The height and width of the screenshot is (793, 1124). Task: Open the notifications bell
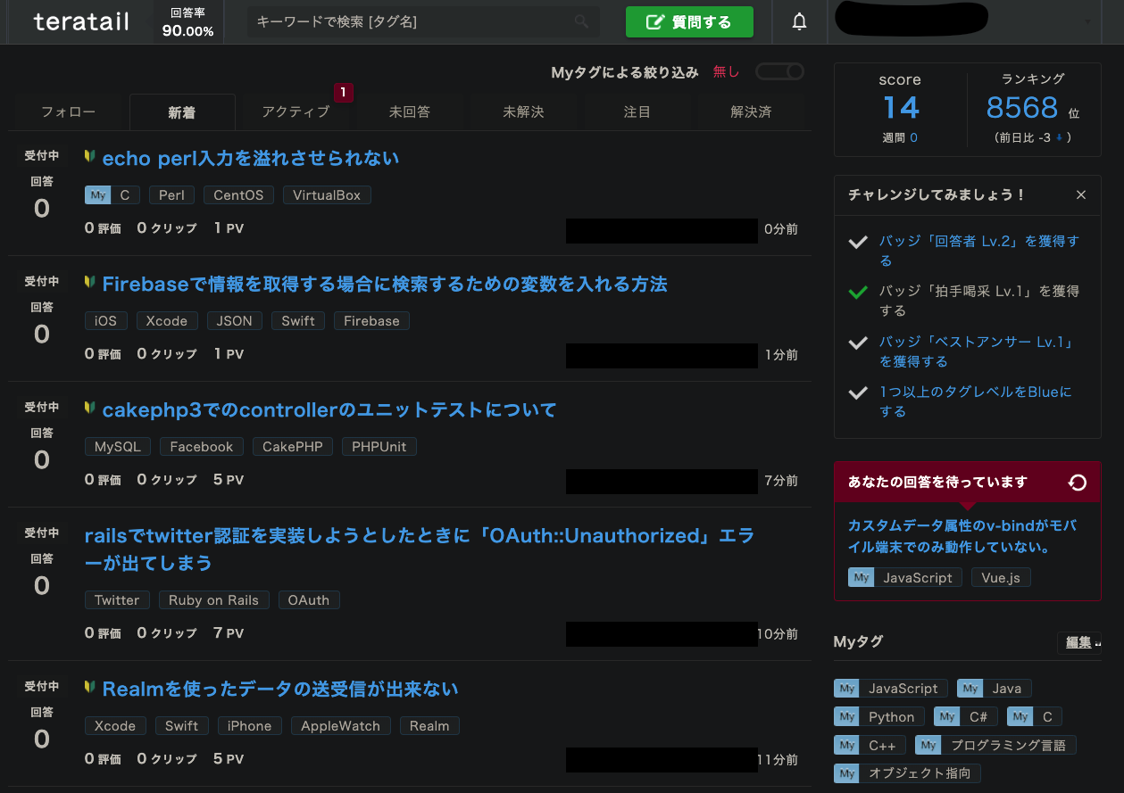pyautogui.click(x=799, y=22)
